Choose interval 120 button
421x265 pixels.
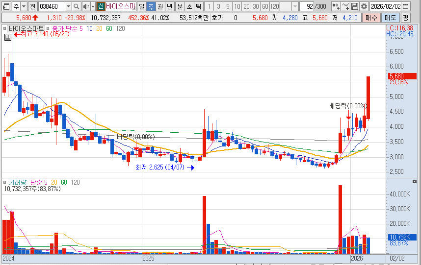(274, 6)
